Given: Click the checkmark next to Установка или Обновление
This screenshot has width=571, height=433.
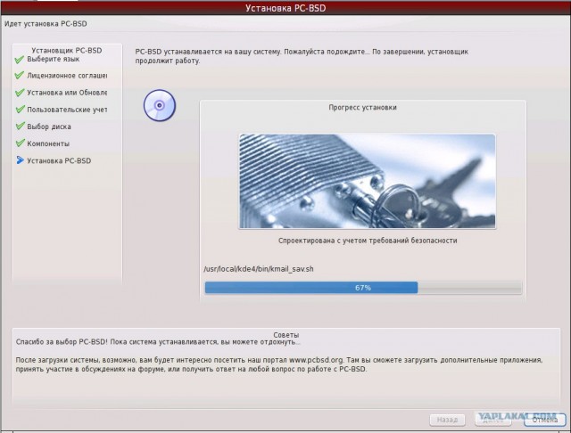Looking at the screenshot, I should pyautogui.click(x=20, y=93).
